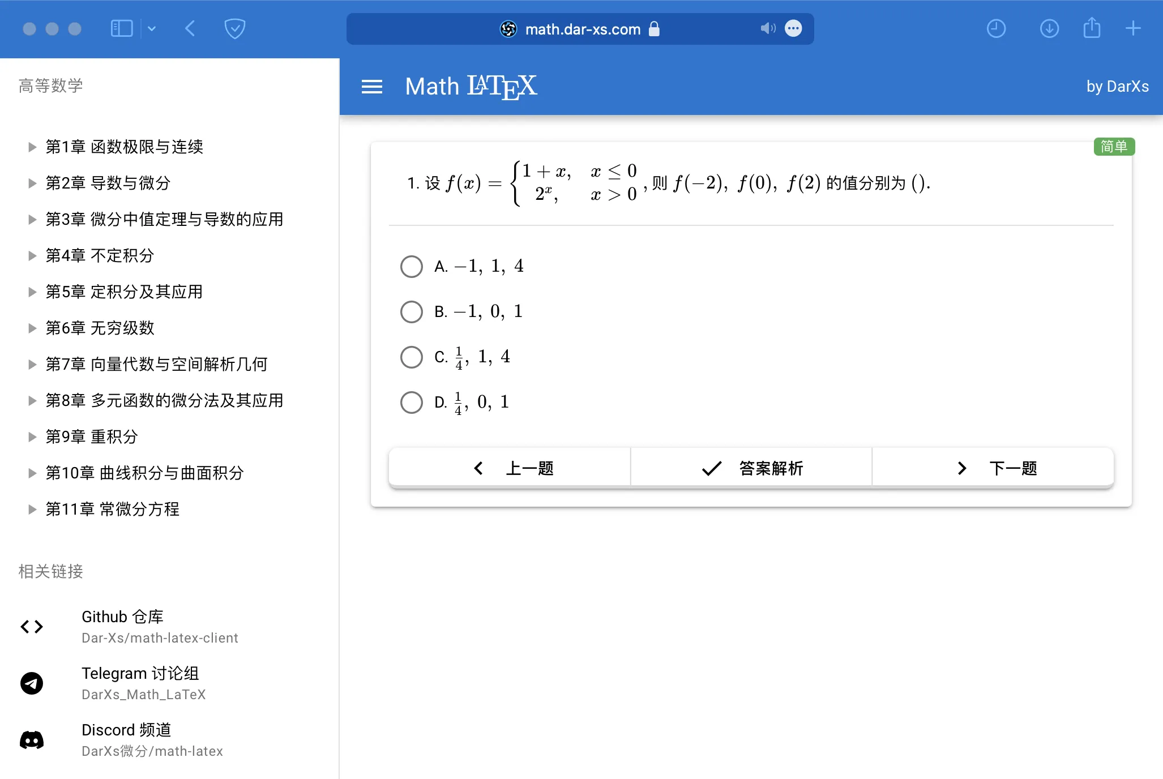Show answer explanation 答案解析

point(751,468)
